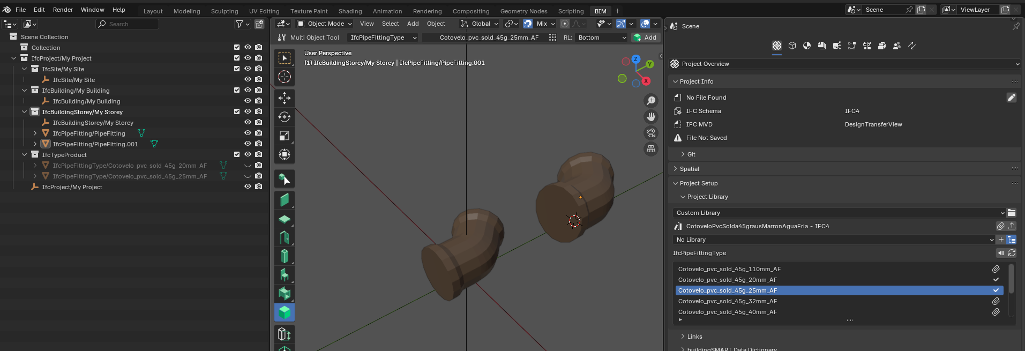Choose the Scale tool

point(285,136)
